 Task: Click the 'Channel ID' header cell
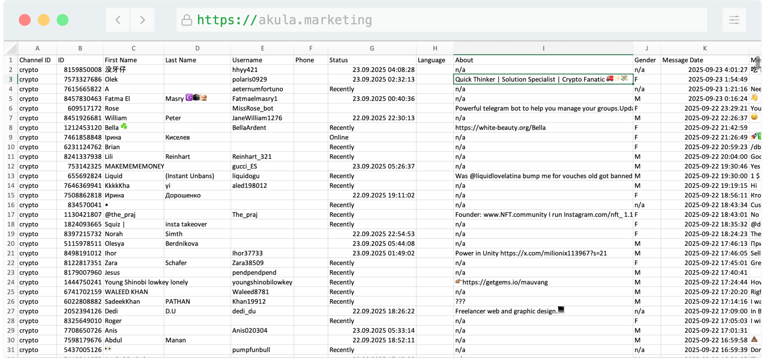[x=37, y=60]
